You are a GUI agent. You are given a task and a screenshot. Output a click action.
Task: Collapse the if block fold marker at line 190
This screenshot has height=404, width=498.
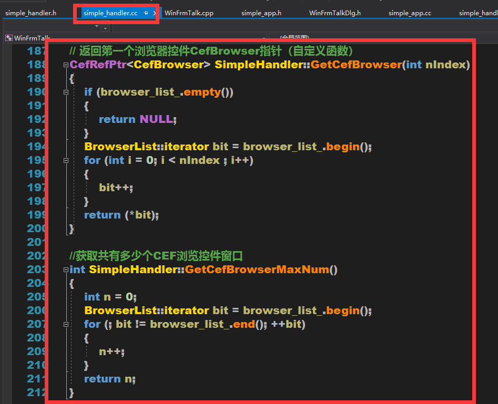click(66, 91)
